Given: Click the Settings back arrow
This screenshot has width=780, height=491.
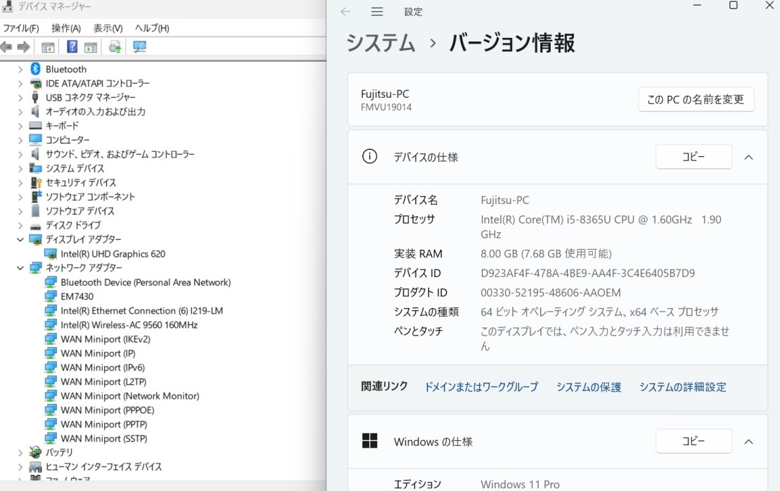Looking at the screenshot, I should (345, 11).
